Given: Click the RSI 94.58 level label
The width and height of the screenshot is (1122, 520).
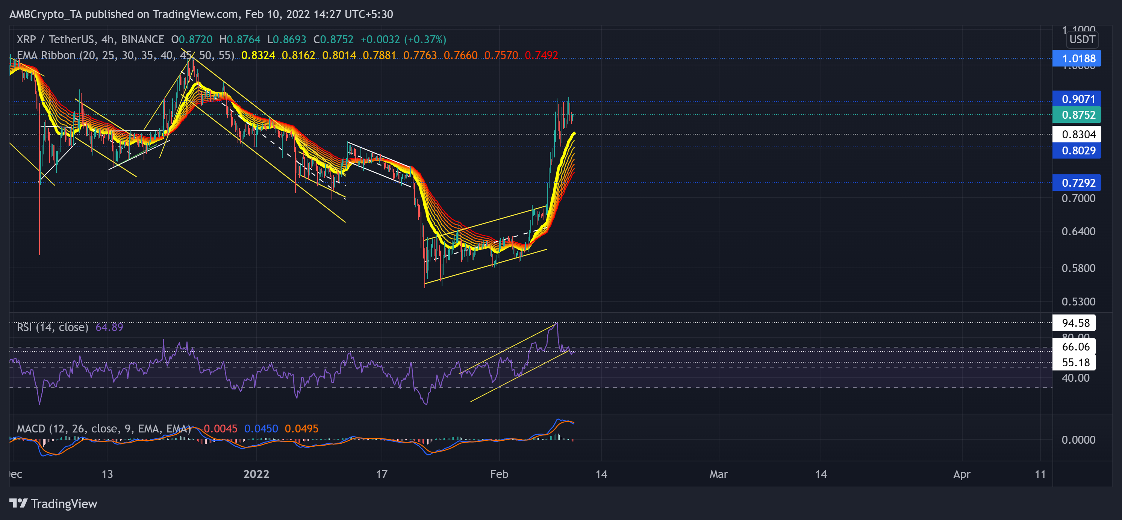Looking at the screenshot, I should 1074,323.
